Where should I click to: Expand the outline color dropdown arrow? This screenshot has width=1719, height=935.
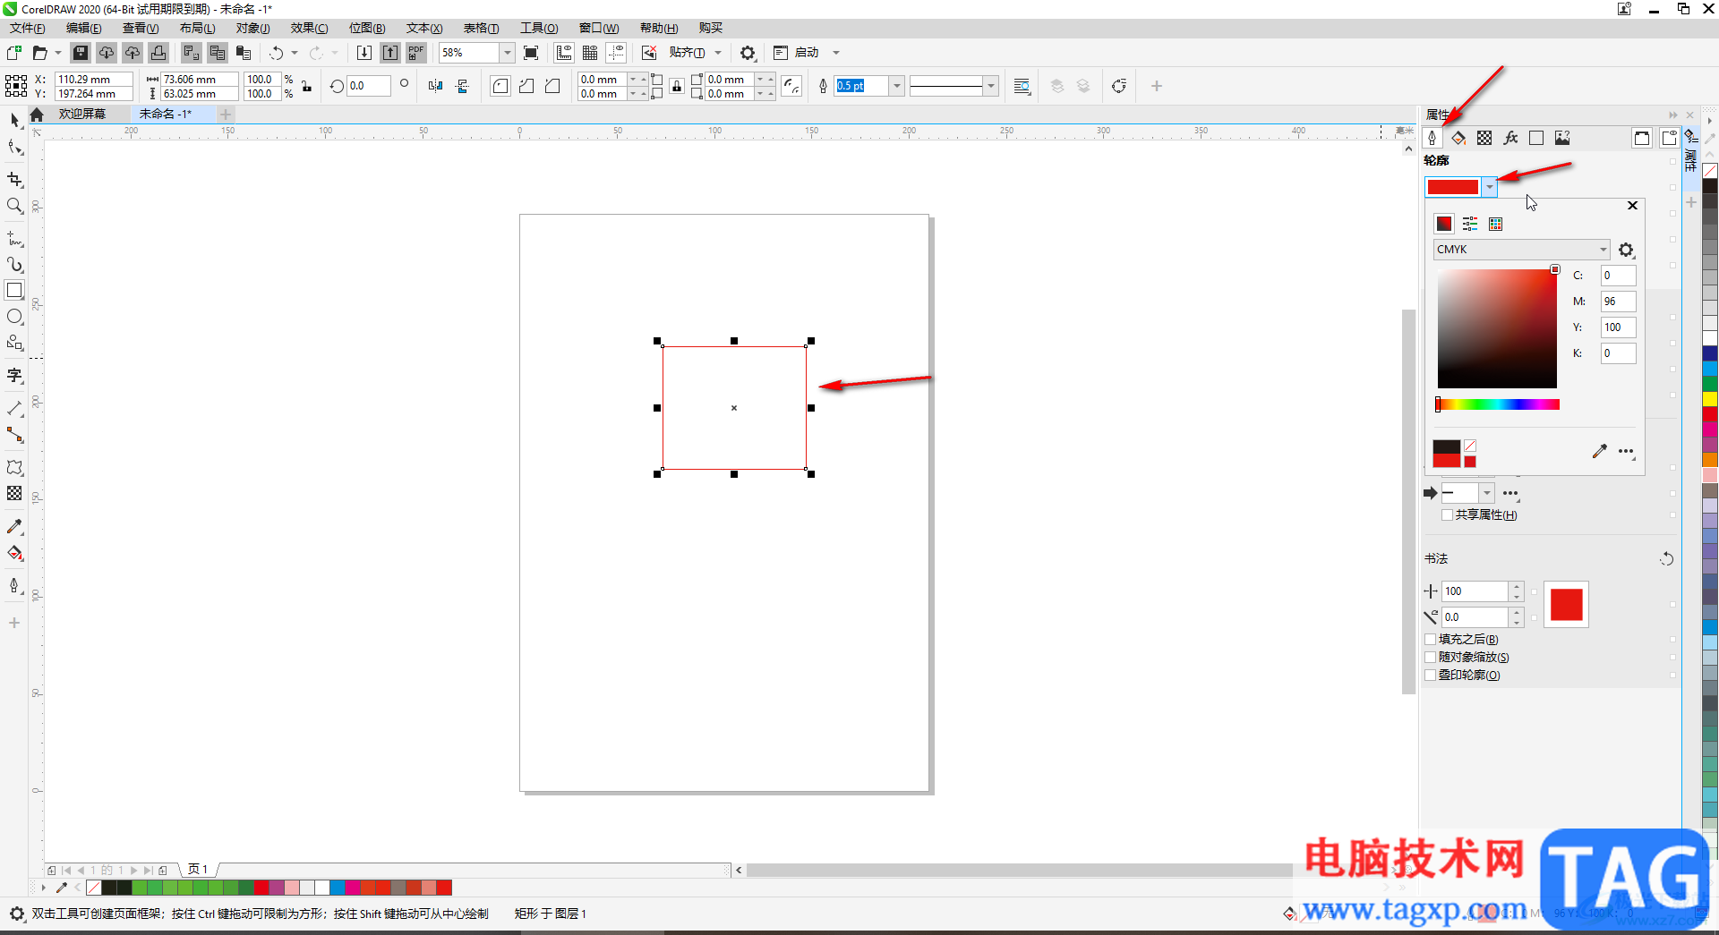click(x=1489, y=187)
